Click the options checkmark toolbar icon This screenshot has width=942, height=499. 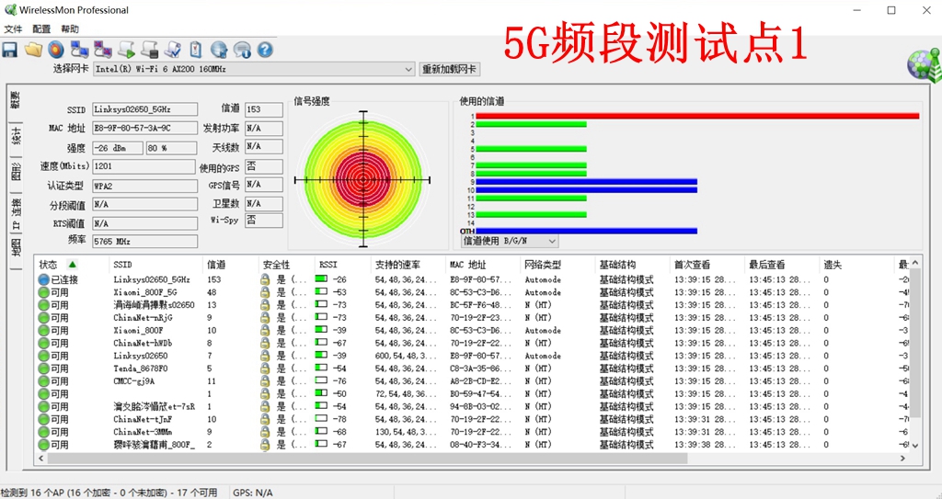click(173, 50)
